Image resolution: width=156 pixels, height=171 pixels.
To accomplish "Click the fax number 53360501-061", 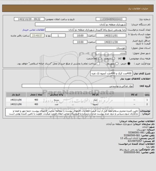I will 136,132.
